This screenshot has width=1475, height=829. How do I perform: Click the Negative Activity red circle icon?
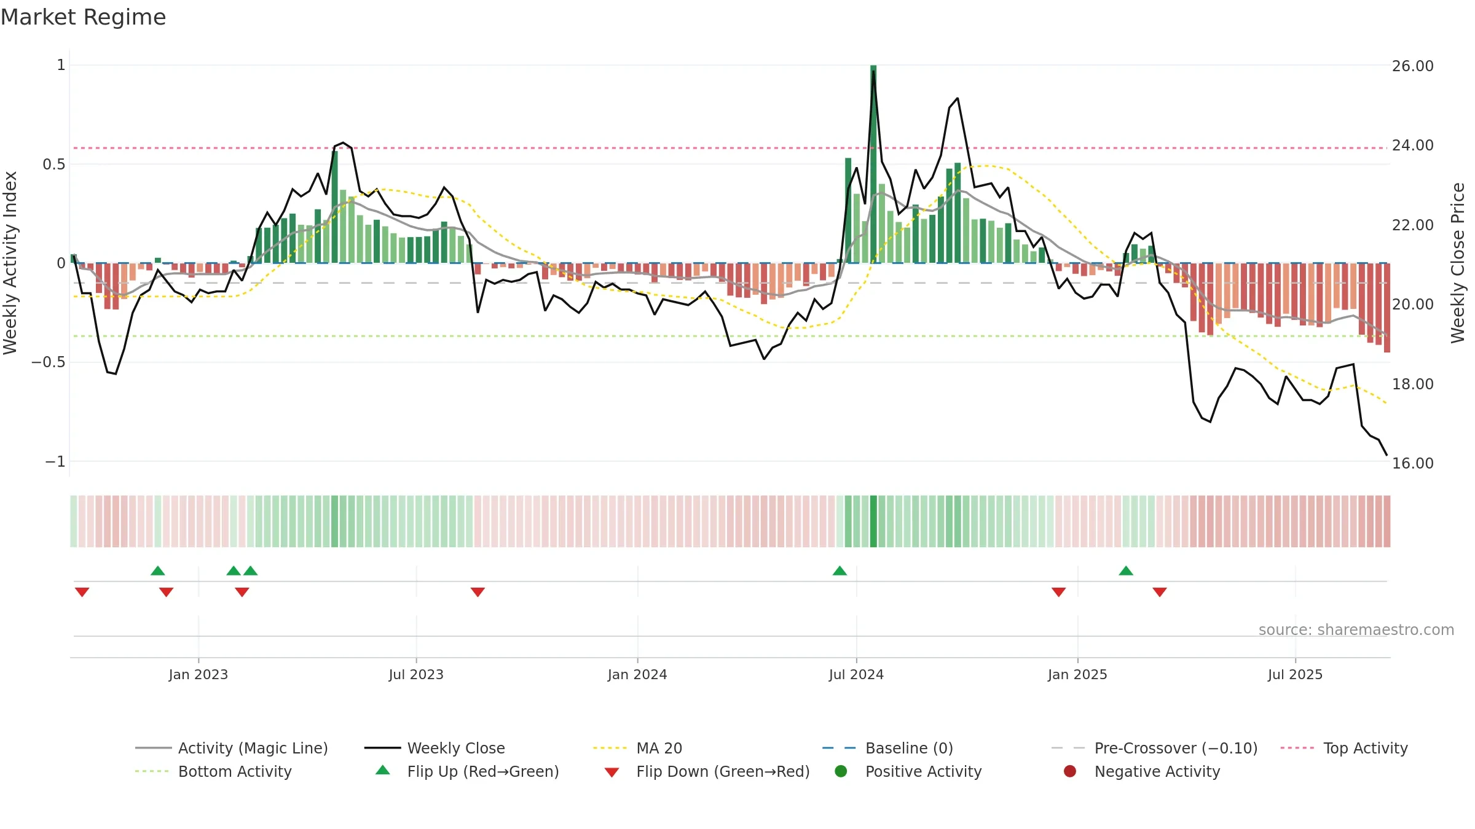[1070, 771]
